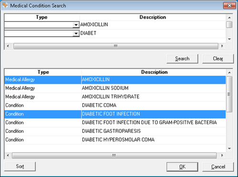Click the results grid horizontal scrollbar thumb
Viewport: 238px width, 177px height.
point(114,156)
